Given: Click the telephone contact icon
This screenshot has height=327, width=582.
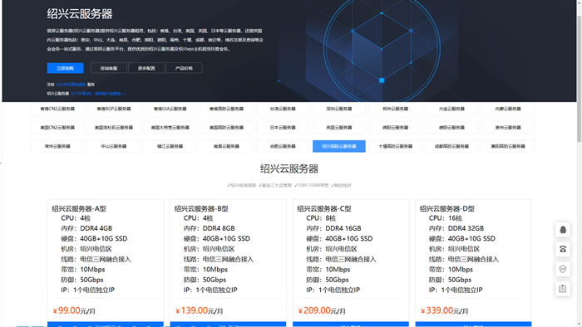Looking at the screenshot, I should (x=563, y=249).
